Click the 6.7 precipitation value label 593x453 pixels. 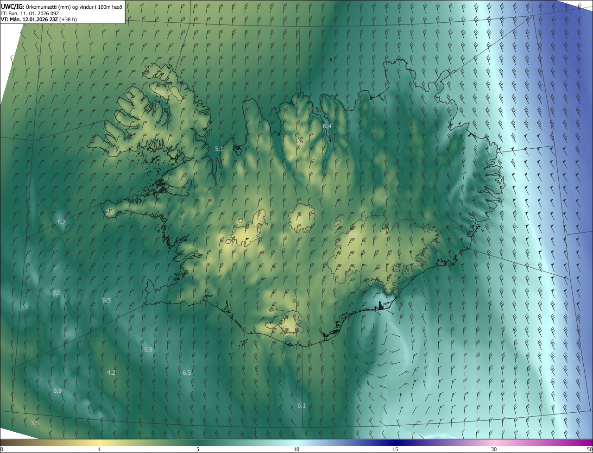click(62, 222)
